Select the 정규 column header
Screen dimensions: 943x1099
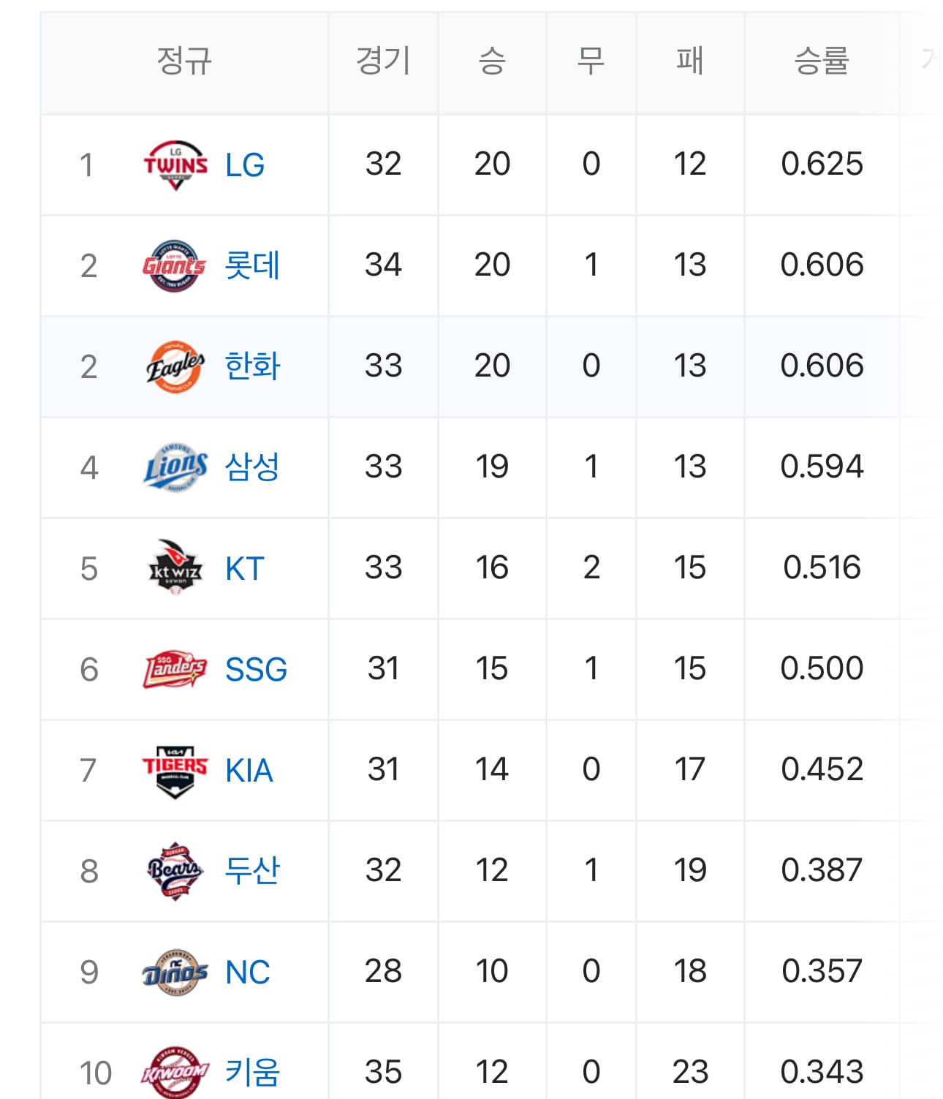point(184,61)
